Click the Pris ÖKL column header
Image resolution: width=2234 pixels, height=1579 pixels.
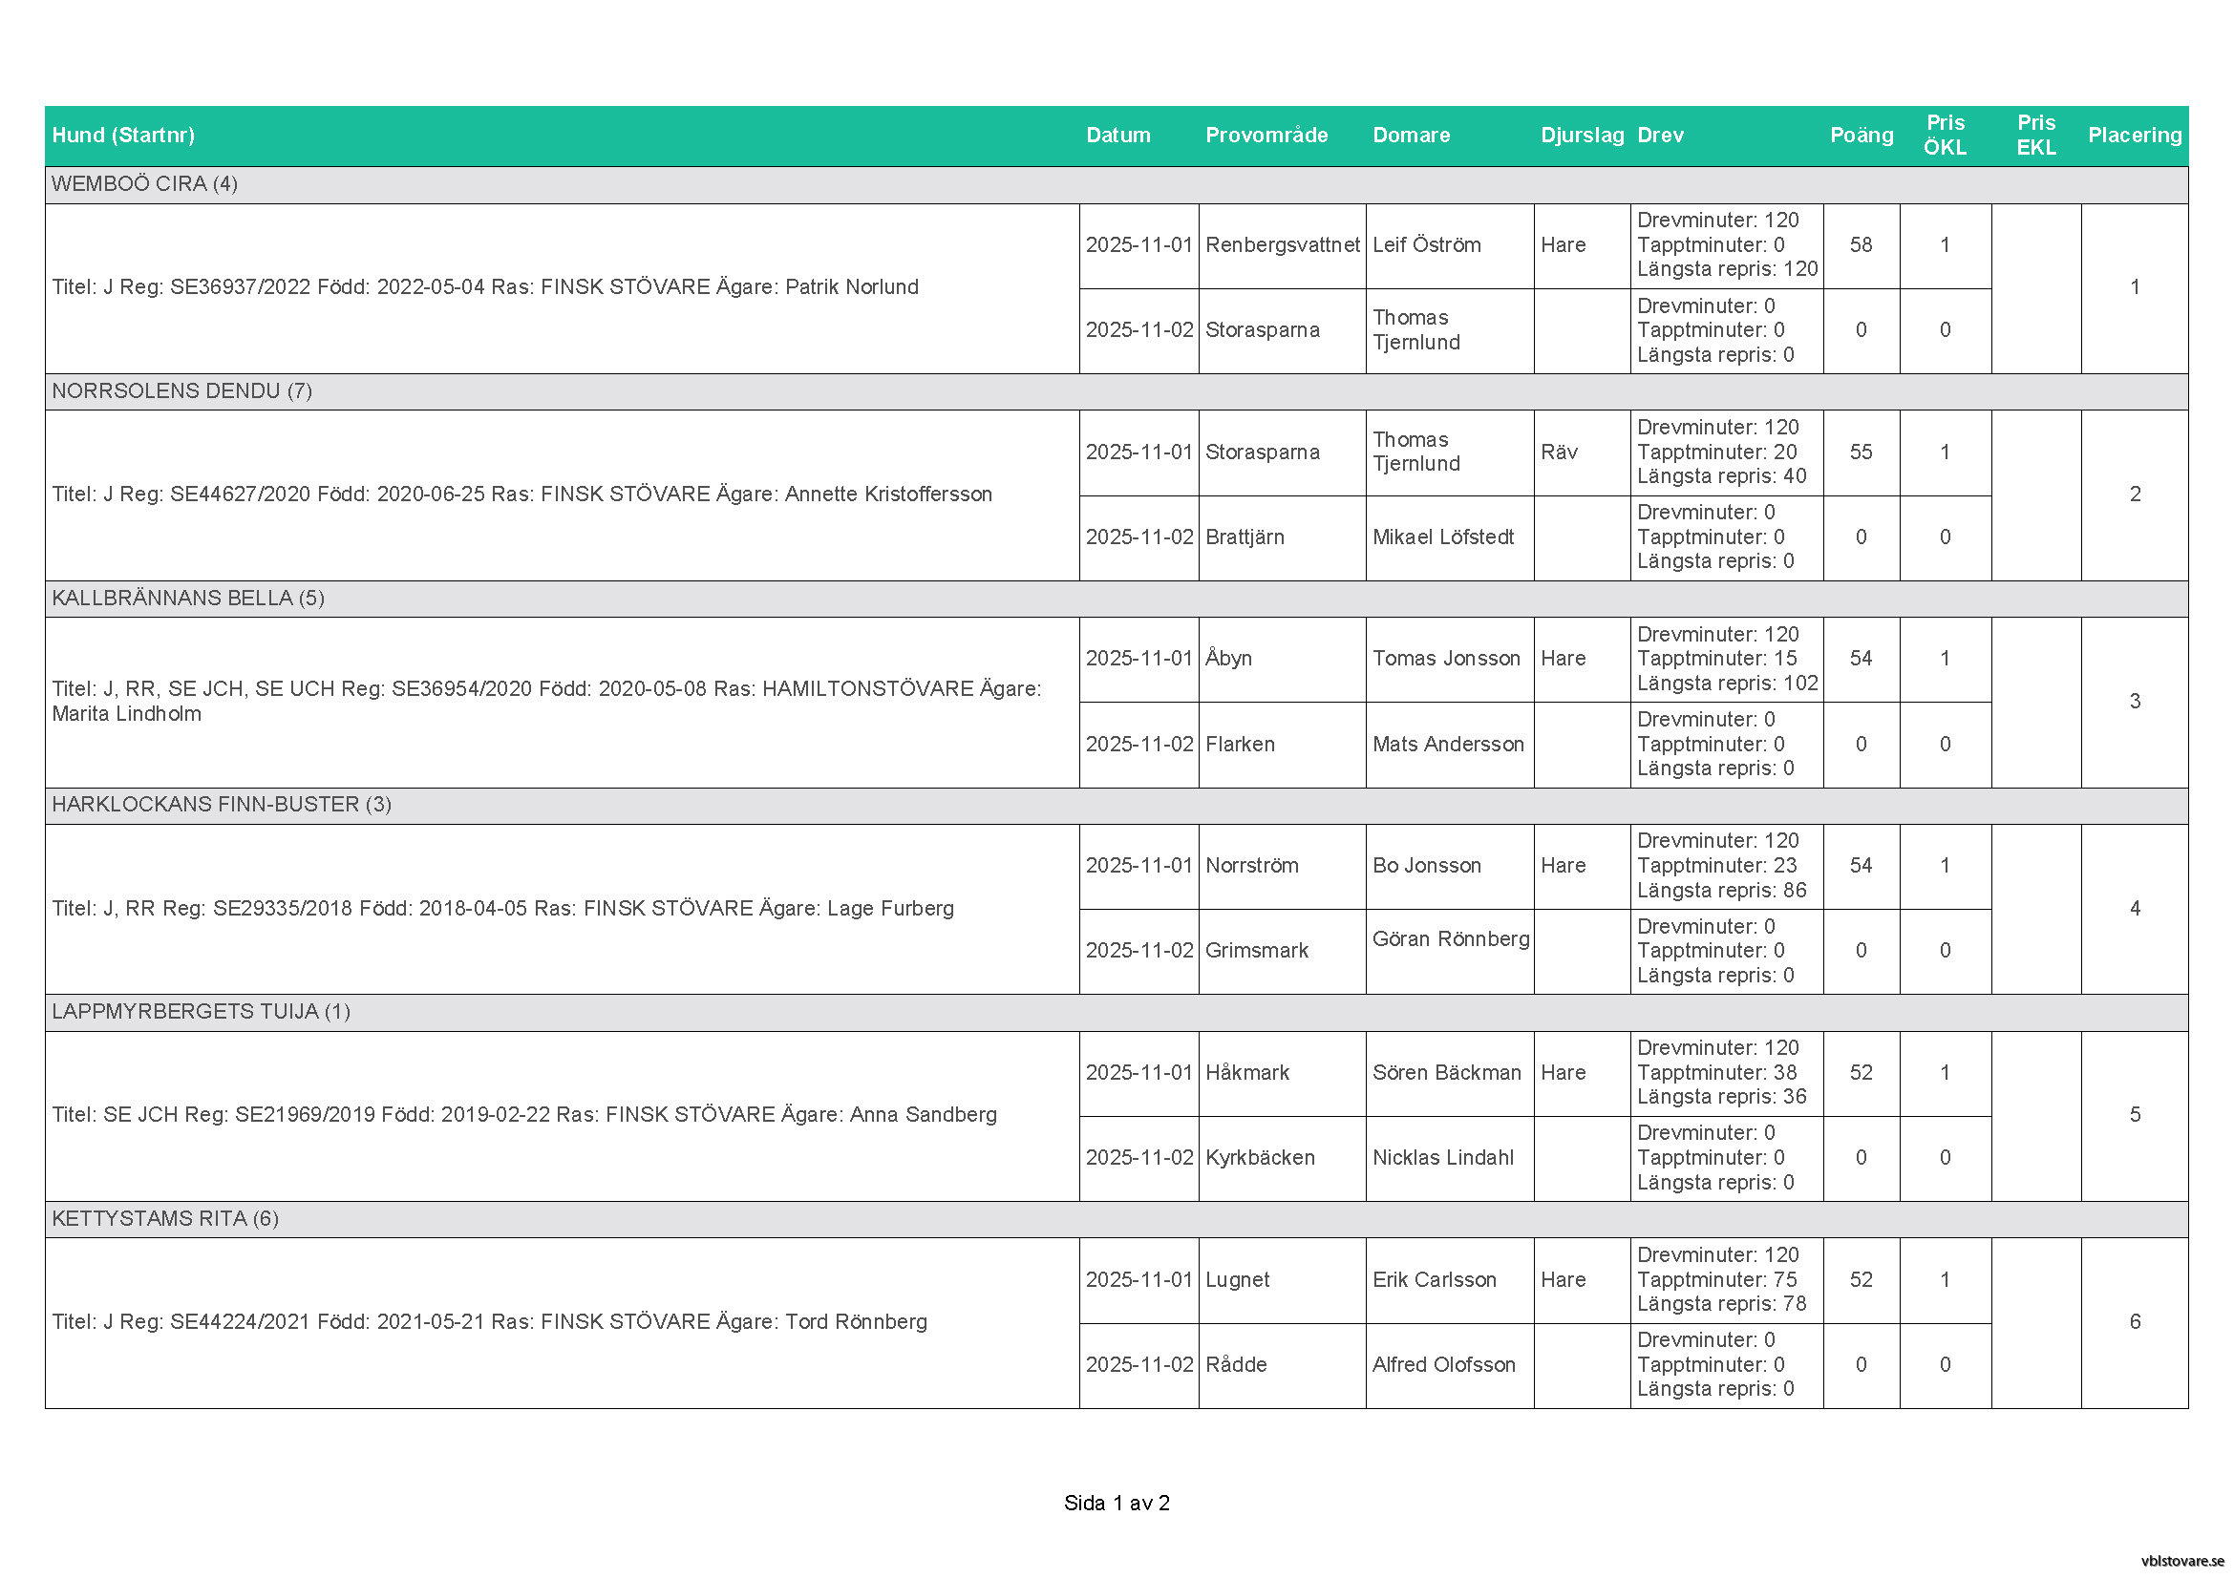[x=1945, y=136]
